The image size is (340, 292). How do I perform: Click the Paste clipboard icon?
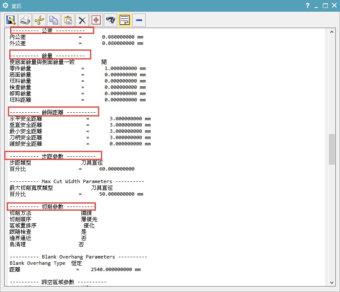pos(68,20)
